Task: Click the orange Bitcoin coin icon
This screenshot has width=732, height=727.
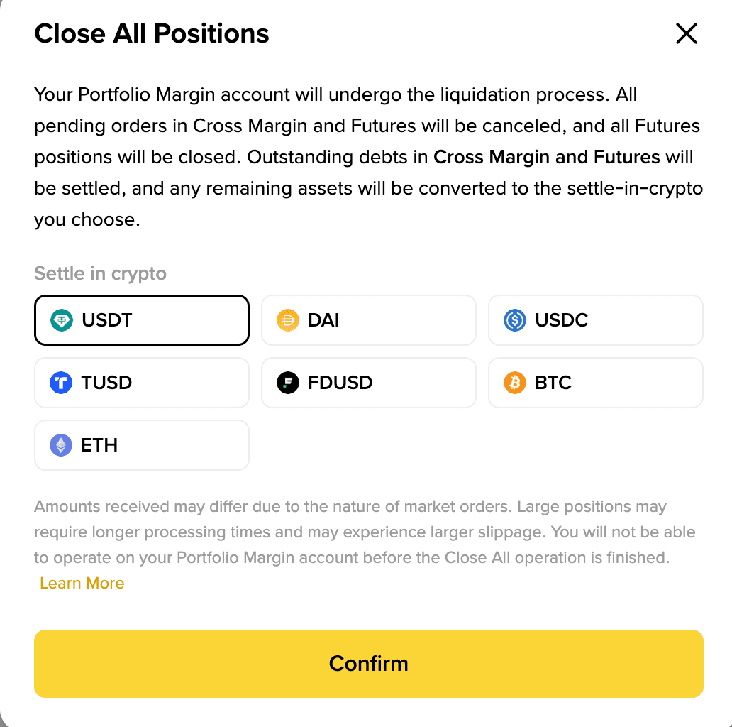Action: pos(515,383)
